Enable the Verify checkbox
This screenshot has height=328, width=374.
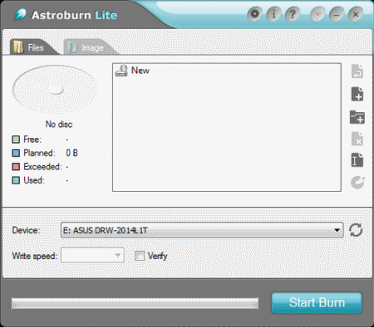click(140, 256)
